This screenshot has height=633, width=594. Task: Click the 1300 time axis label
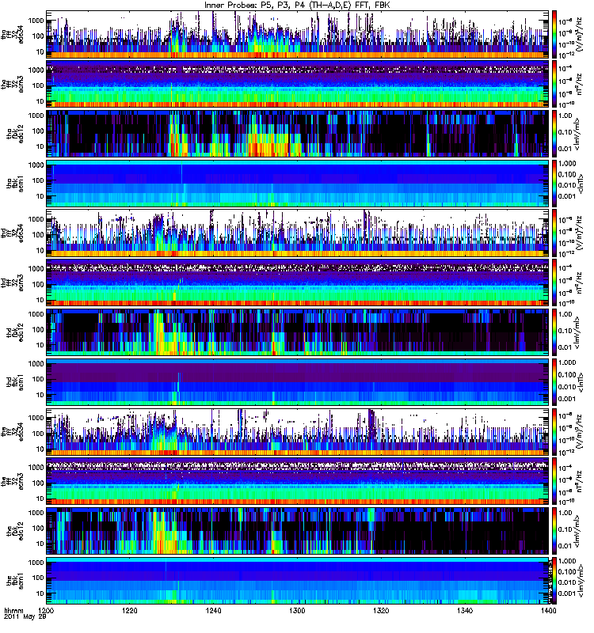click(297, 610)
